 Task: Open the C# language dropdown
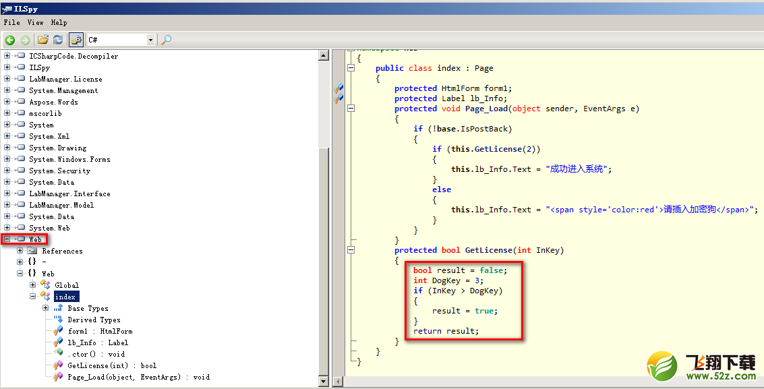[121, 40]
